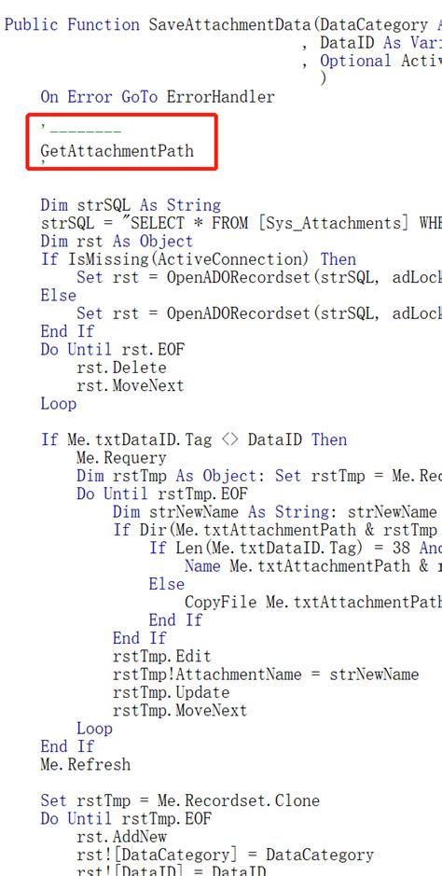Place cursor on On Error GoTo ErrorHandler line
Viewport: 442px width, 876px height.
click(x=158, y=97)
